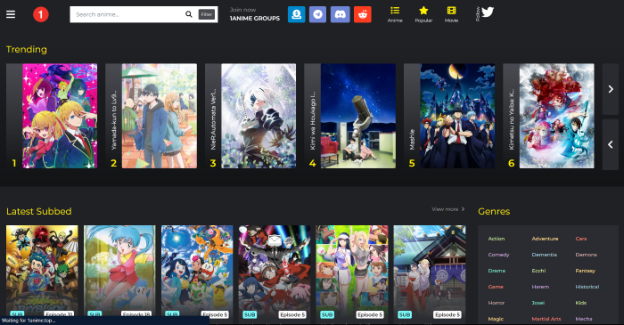Viewport: 624px width, 325px height.
Task: Show previous trending anime with left arrow
Action: [x=610, y=144]
